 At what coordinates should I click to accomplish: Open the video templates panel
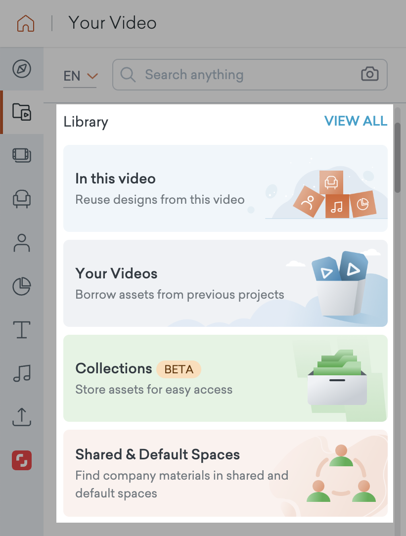pyautogui.click(x=22, y=156)
